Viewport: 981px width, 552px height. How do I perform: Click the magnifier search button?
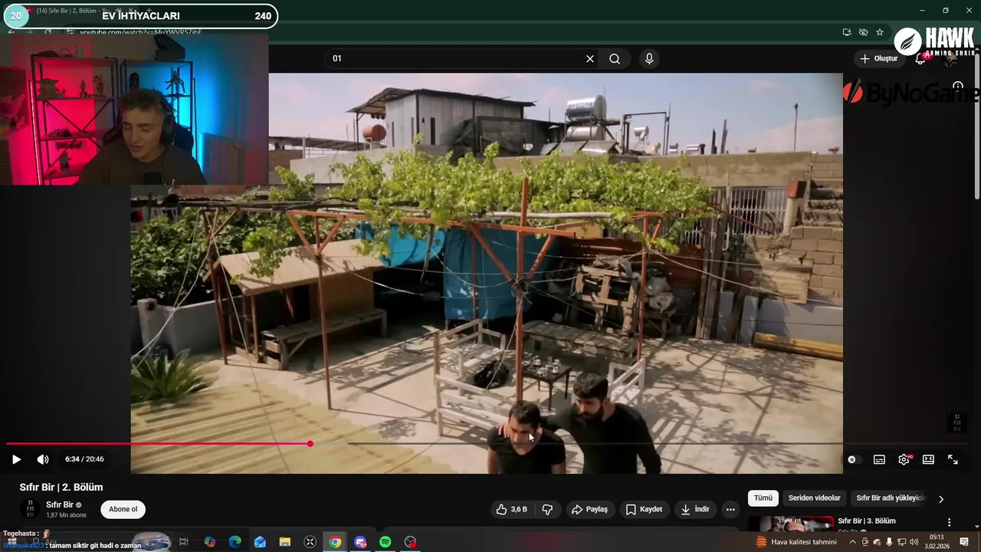click(615, 59)
